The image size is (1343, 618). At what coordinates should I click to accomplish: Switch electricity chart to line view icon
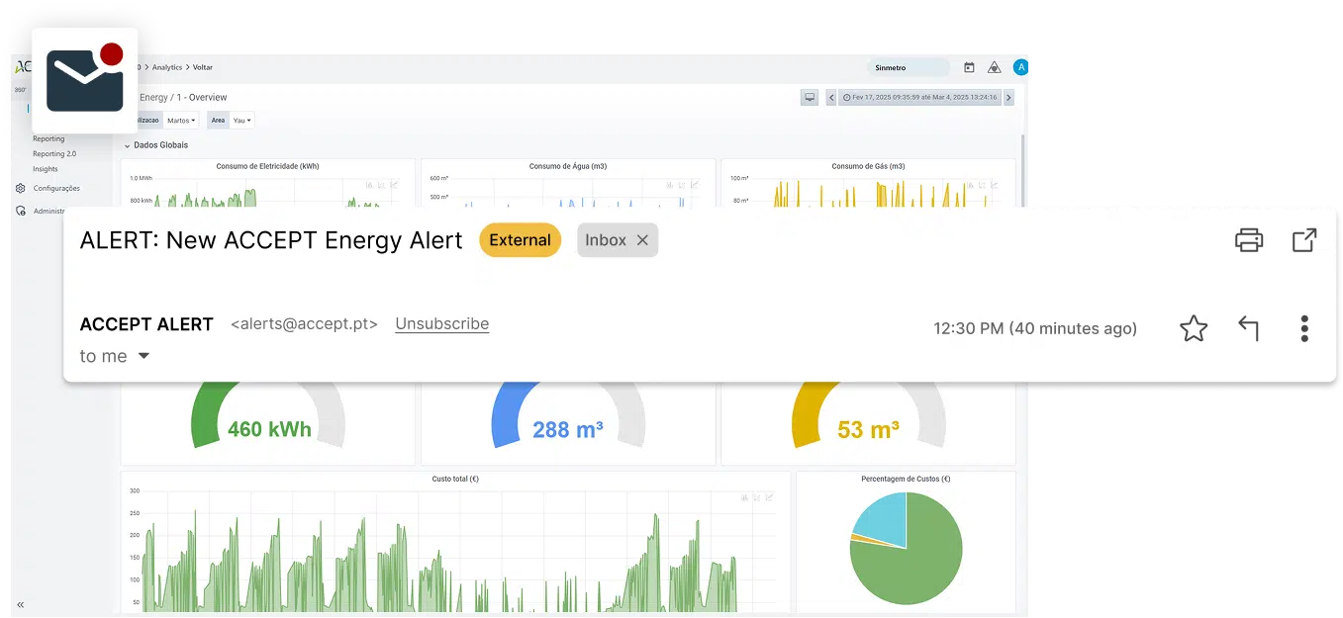(394, 184)
